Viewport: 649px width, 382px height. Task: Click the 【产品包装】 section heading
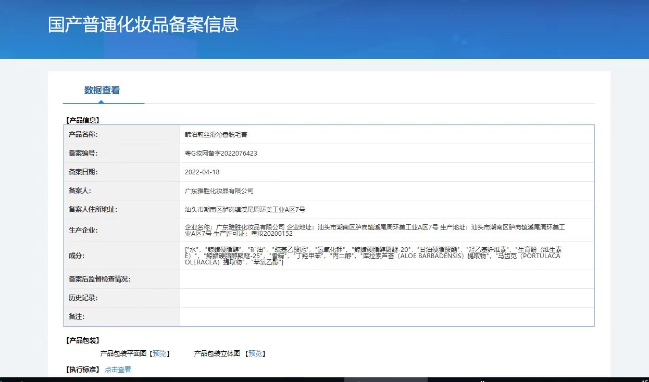pos(82,340)
